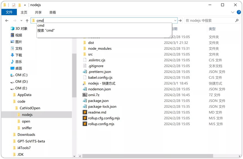Click the Forward navigation arrow
Viewport: 243px width, 159px height.
(x=15, y=21)
